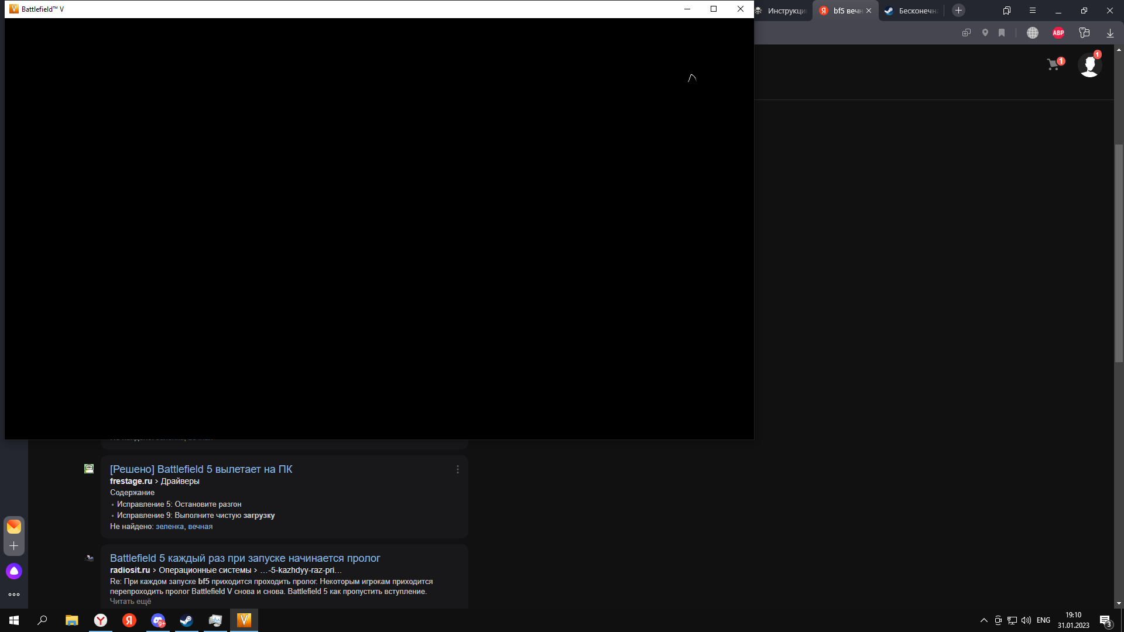
Task: Open the taskbar app left of Battlefield V
Action: pos(215,620)
